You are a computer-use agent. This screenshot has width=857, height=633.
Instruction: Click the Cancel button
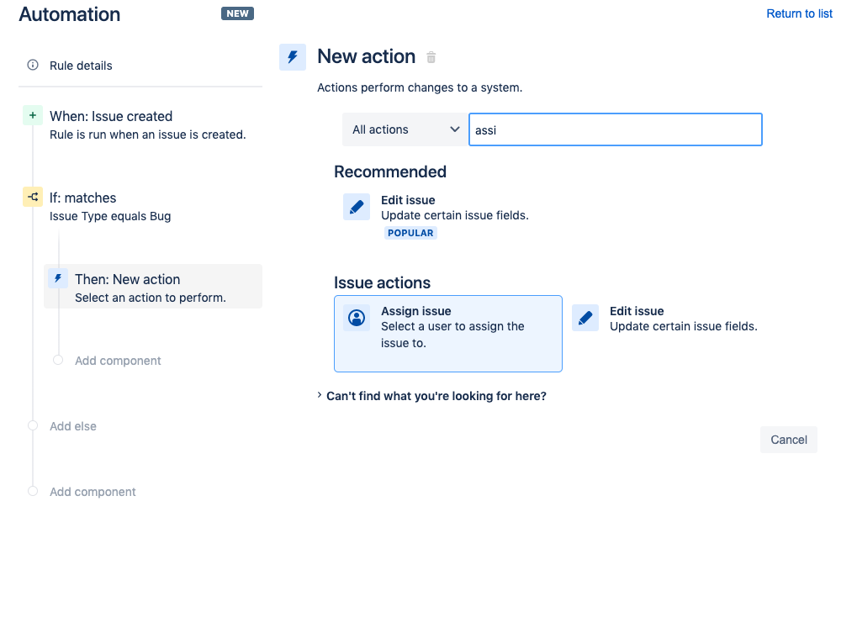(x=788, y=439)
